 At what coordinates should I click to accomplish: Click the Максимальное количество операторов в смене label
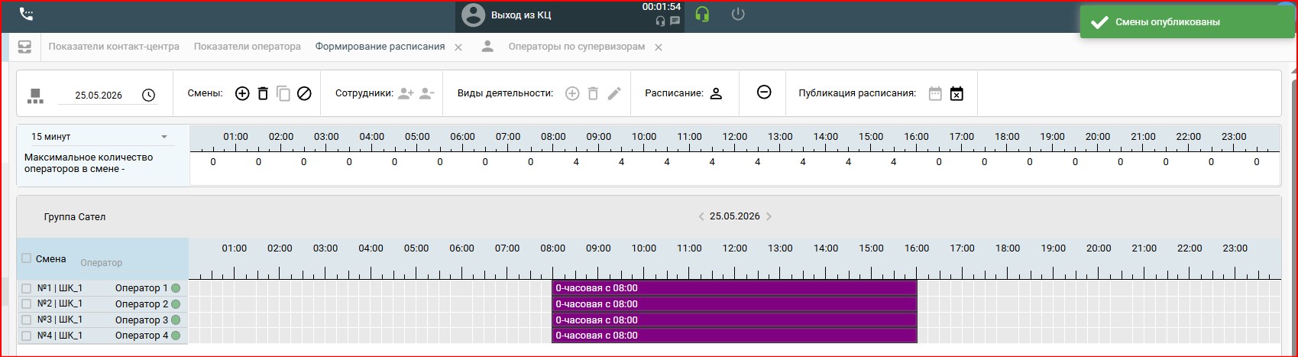(89, 163)
